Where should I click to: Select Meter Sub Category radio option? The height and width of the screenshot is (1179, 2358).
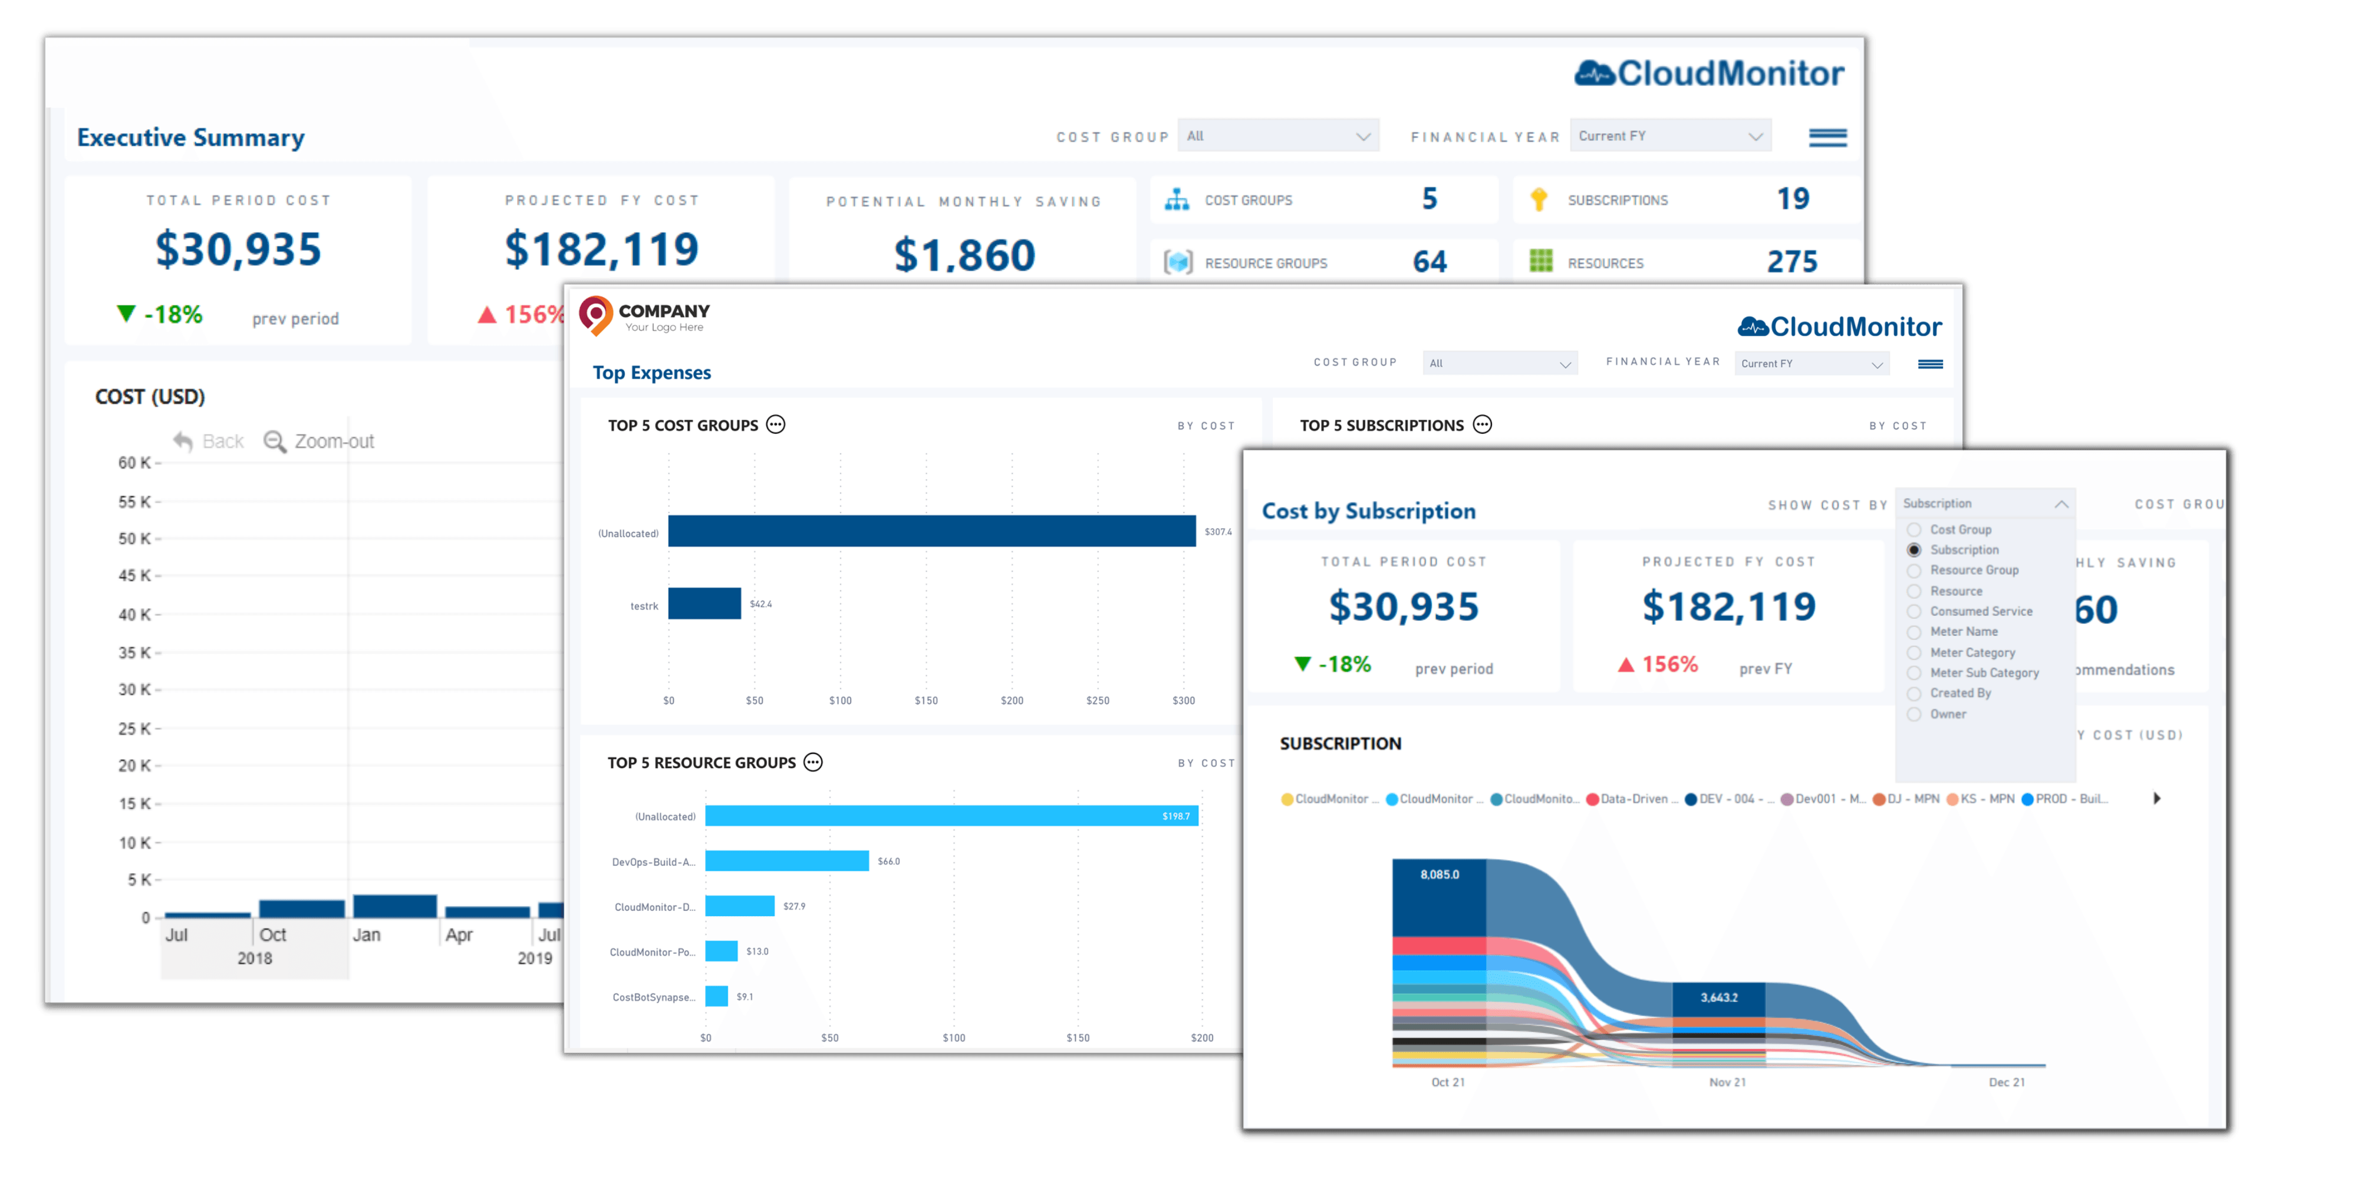(x=1913, y=673)
